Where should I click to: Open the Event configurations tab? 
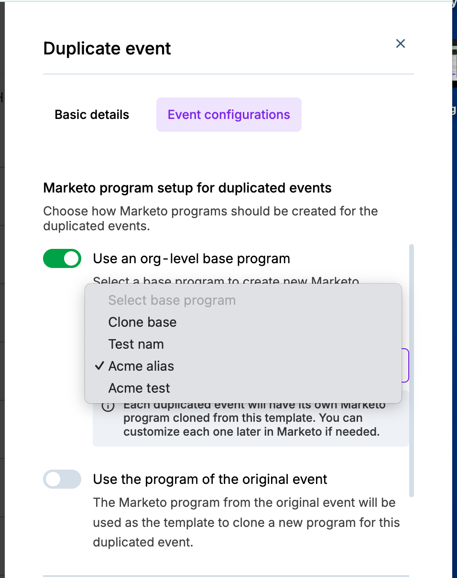tap(228, 115)
